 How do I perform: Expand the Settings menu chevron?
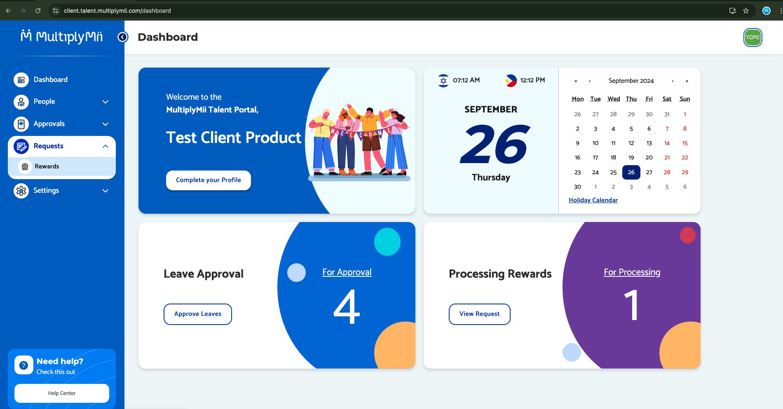[105, 191]
